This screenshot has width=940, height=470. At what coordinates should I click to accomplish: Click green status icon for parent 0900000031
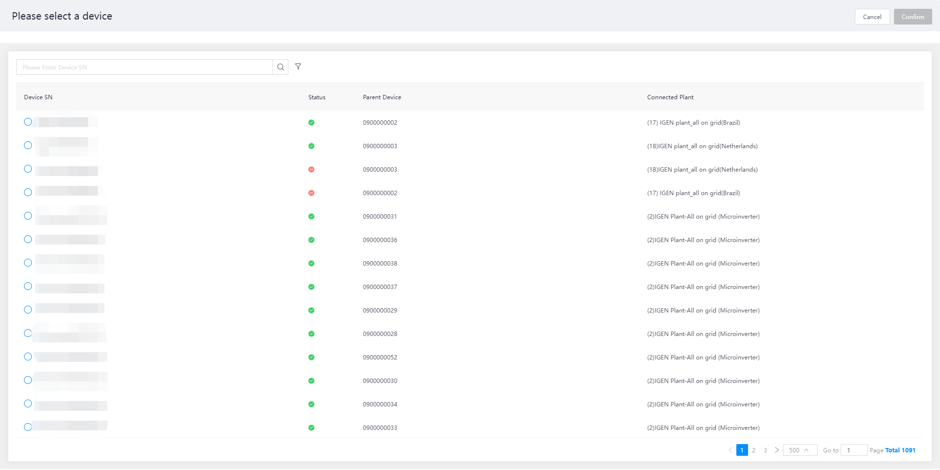pos(311,217)
